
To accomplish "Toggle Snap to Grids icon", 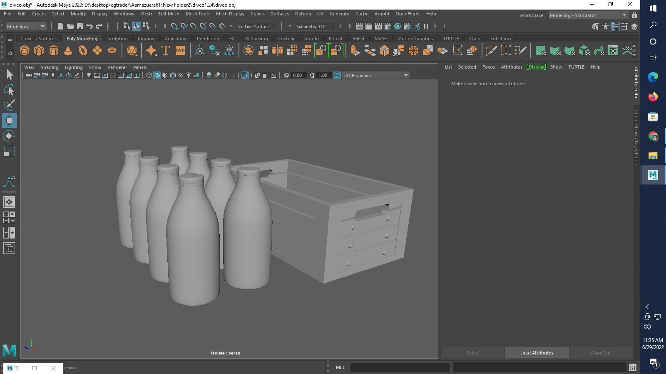I will [174, 26].
